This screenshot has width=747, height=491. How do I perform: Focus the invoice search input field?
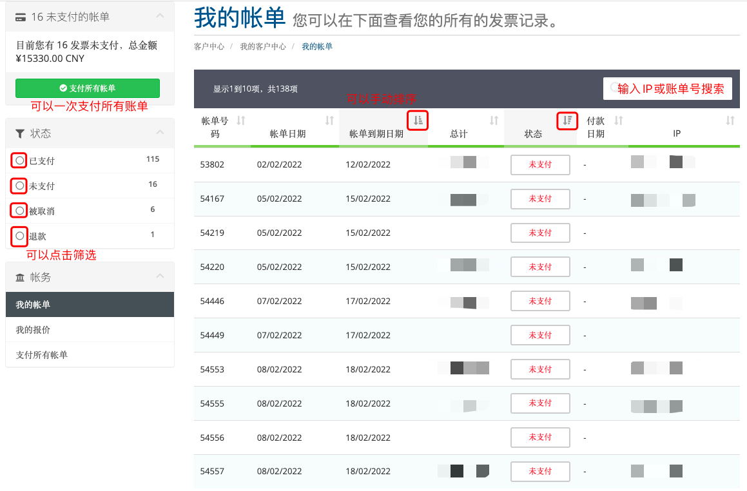(x=667, y=89)
